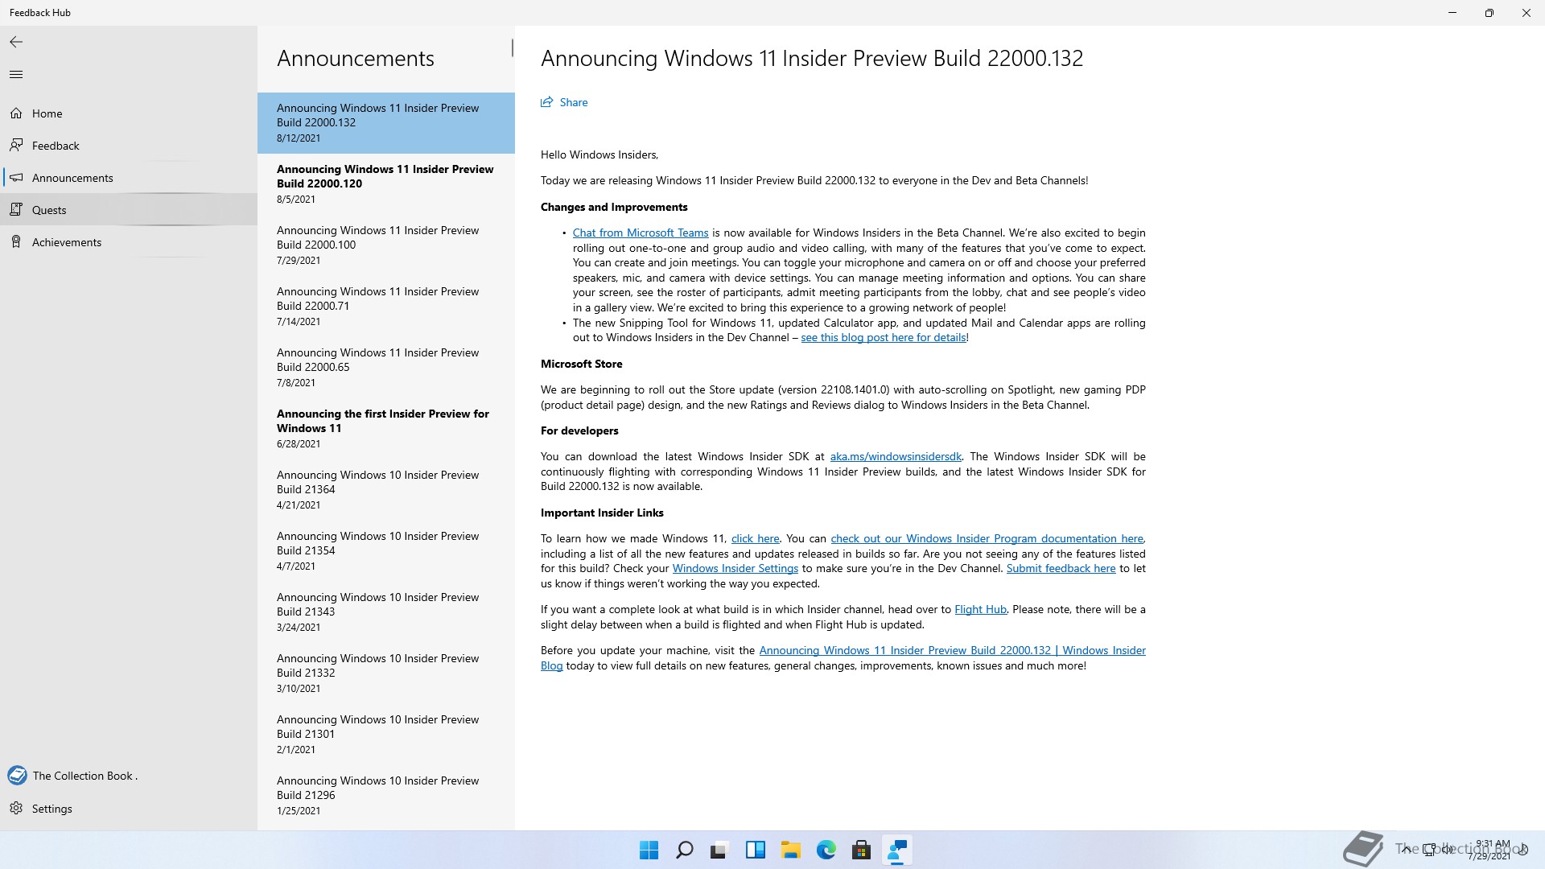Open Windows Insider Settings link
1545x869 pixels.
click(x=735, y=568)
